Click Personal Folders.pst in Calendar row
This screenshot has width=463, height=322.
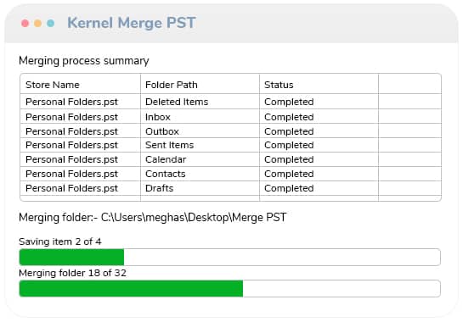(x=71, y=159)
